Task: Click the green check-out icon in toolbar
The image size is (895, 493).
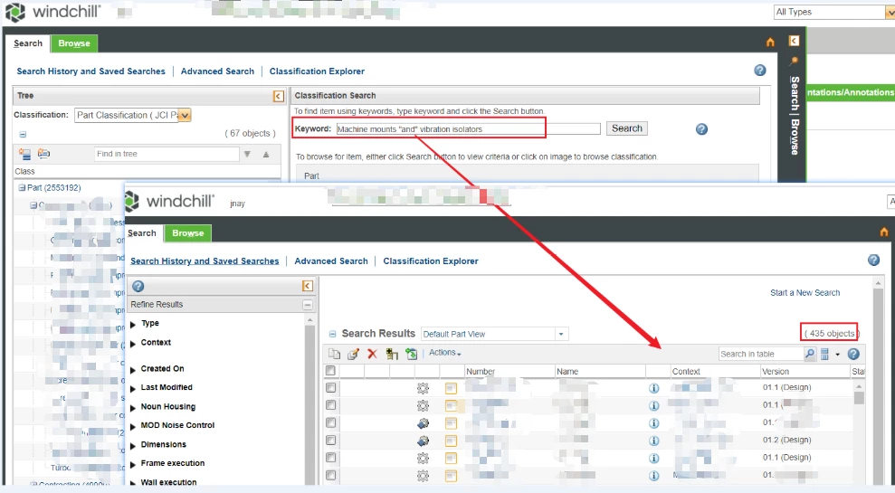Action: (411, 354)
